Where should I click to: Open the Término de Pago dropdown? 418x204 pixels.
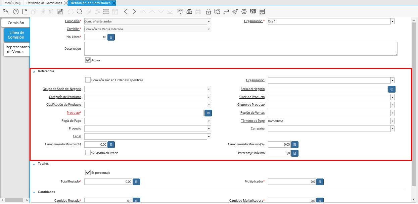point(392,121)
